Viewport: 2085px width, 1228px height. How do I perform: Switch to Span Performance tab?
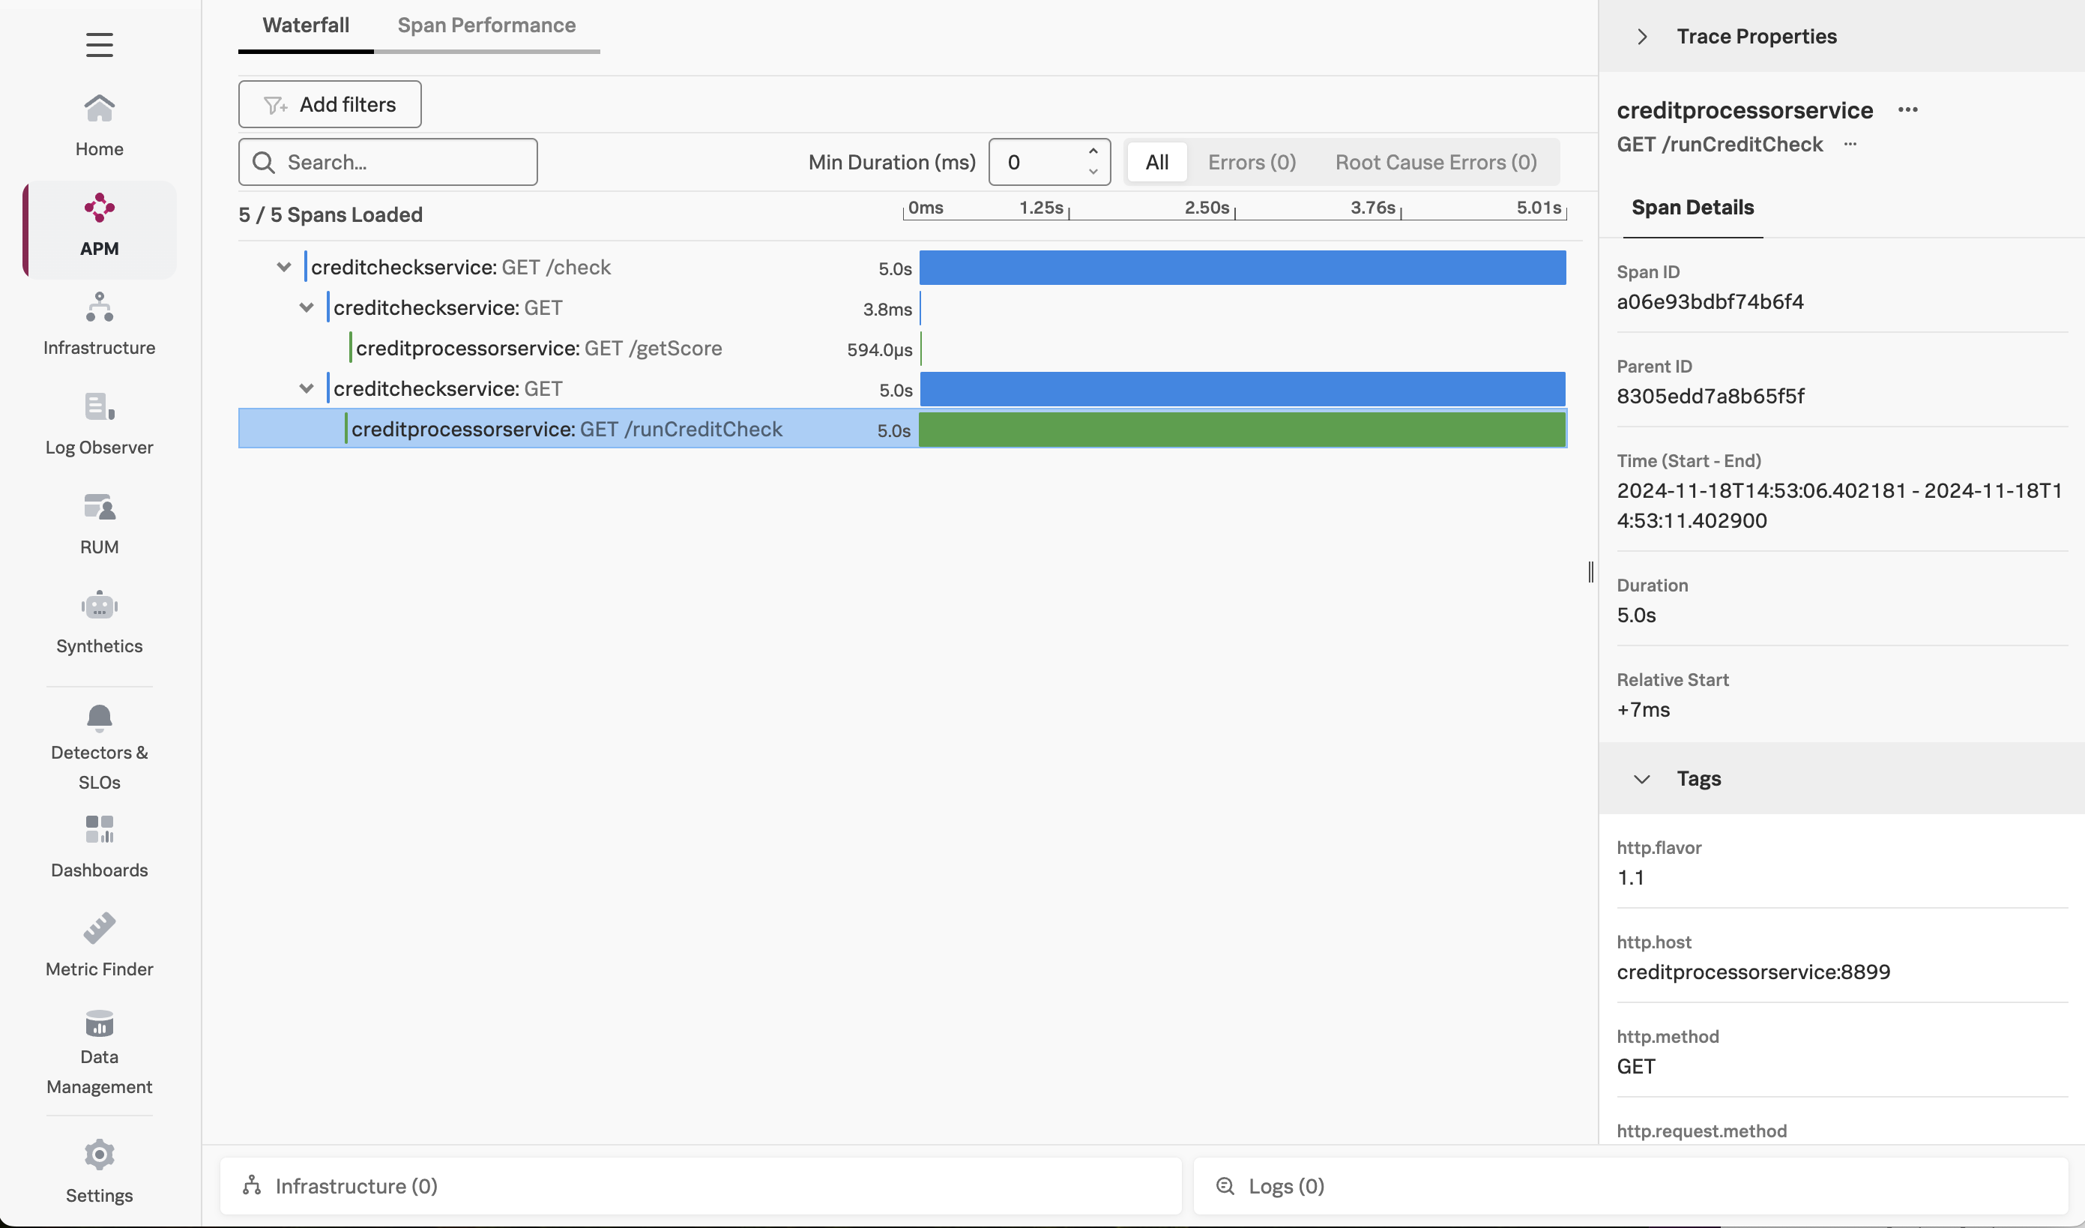pos(486,25)
